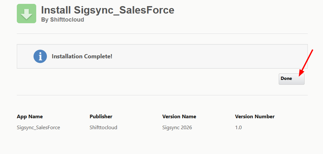This screenshot has width=323, height=154.
Task: Click the Publisher column header
Action: pyautogui.click(x=101, y=117)
